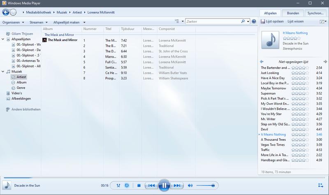329x195 pixels.
Task: Open the 00.-Antennas To playlist
Action: point(28,60)
